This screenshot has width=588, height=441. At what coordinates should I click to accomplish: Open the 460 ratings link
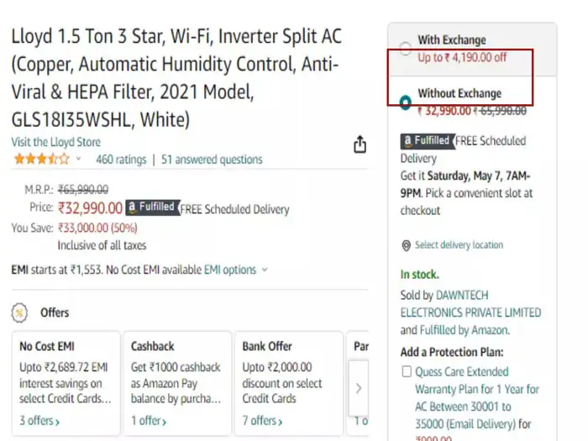pos(120,159)
